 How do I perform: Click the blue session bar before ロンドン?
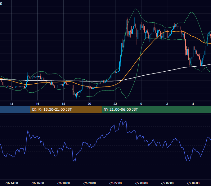(x=15, y=109)
